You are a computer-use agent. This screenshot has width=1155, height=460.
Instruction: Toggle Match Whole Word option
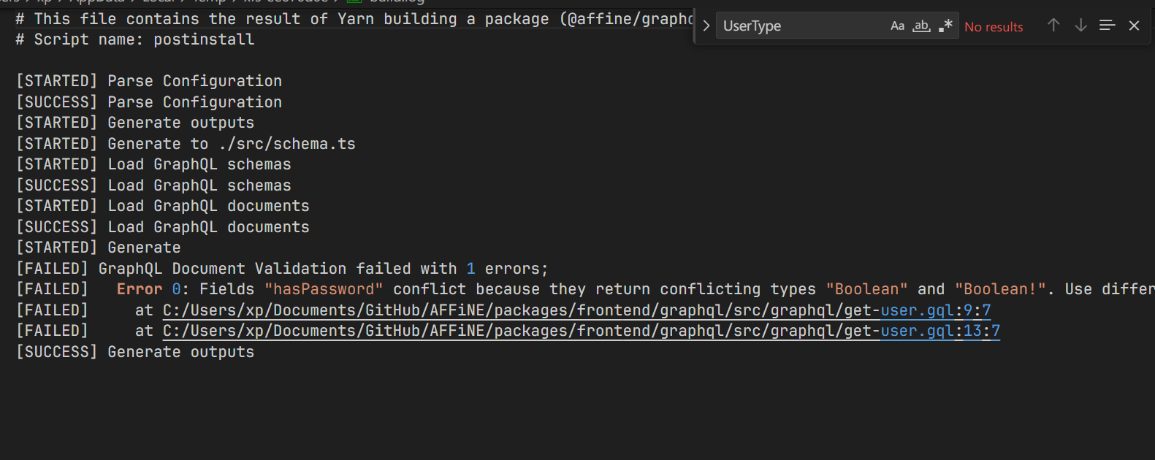[x=921, y=26]
